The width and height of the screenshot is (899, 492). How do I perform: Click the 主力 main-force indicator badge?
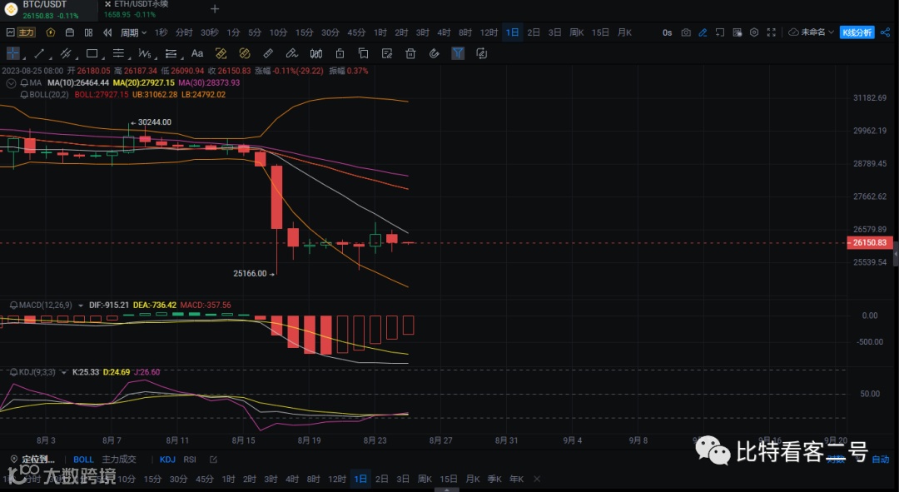tap(27, 32)
